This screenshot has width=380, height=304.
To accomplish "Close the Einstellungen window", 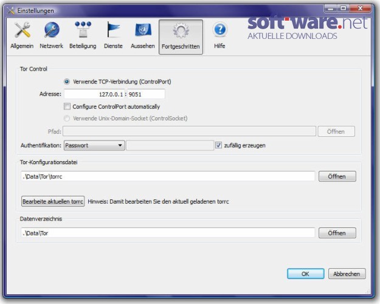I will [x=360, y=9].
